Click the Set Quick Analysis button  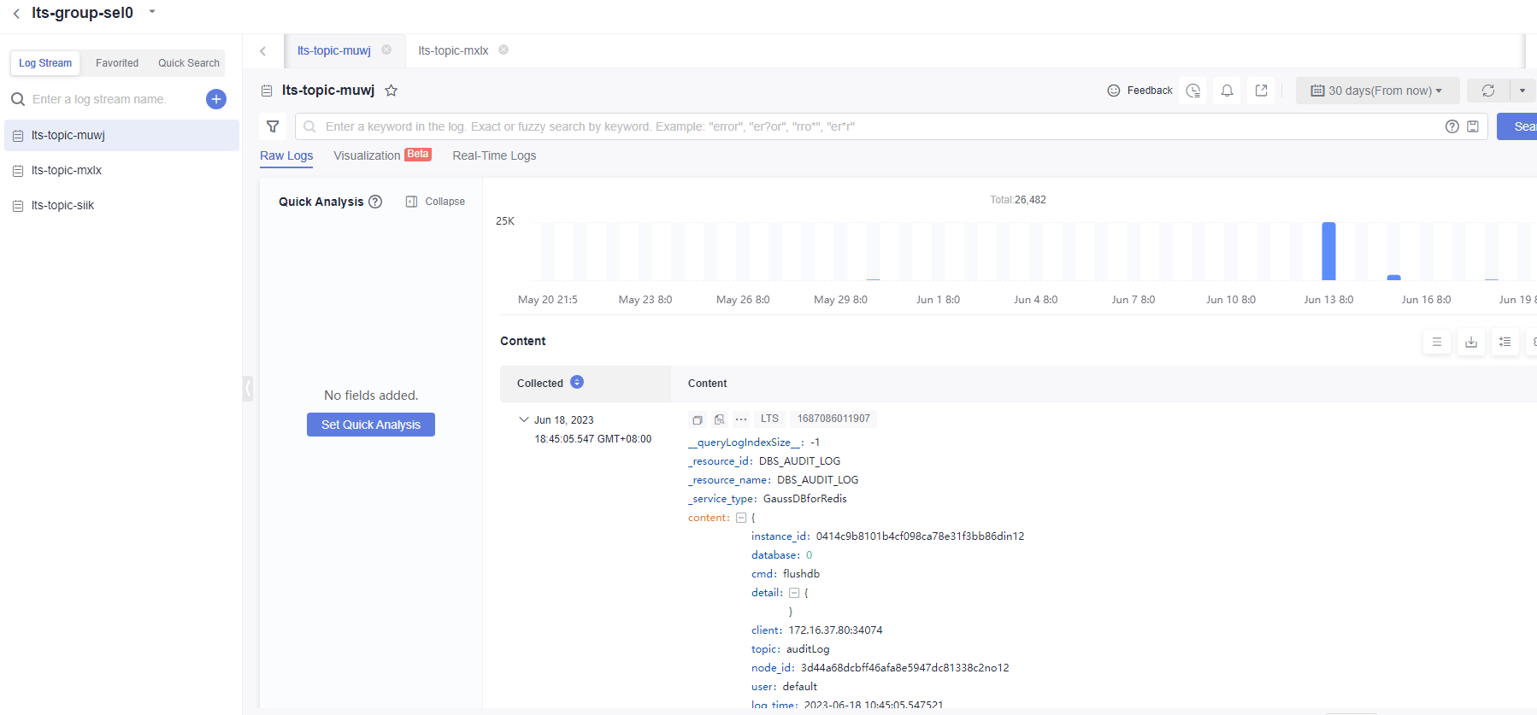371,425
